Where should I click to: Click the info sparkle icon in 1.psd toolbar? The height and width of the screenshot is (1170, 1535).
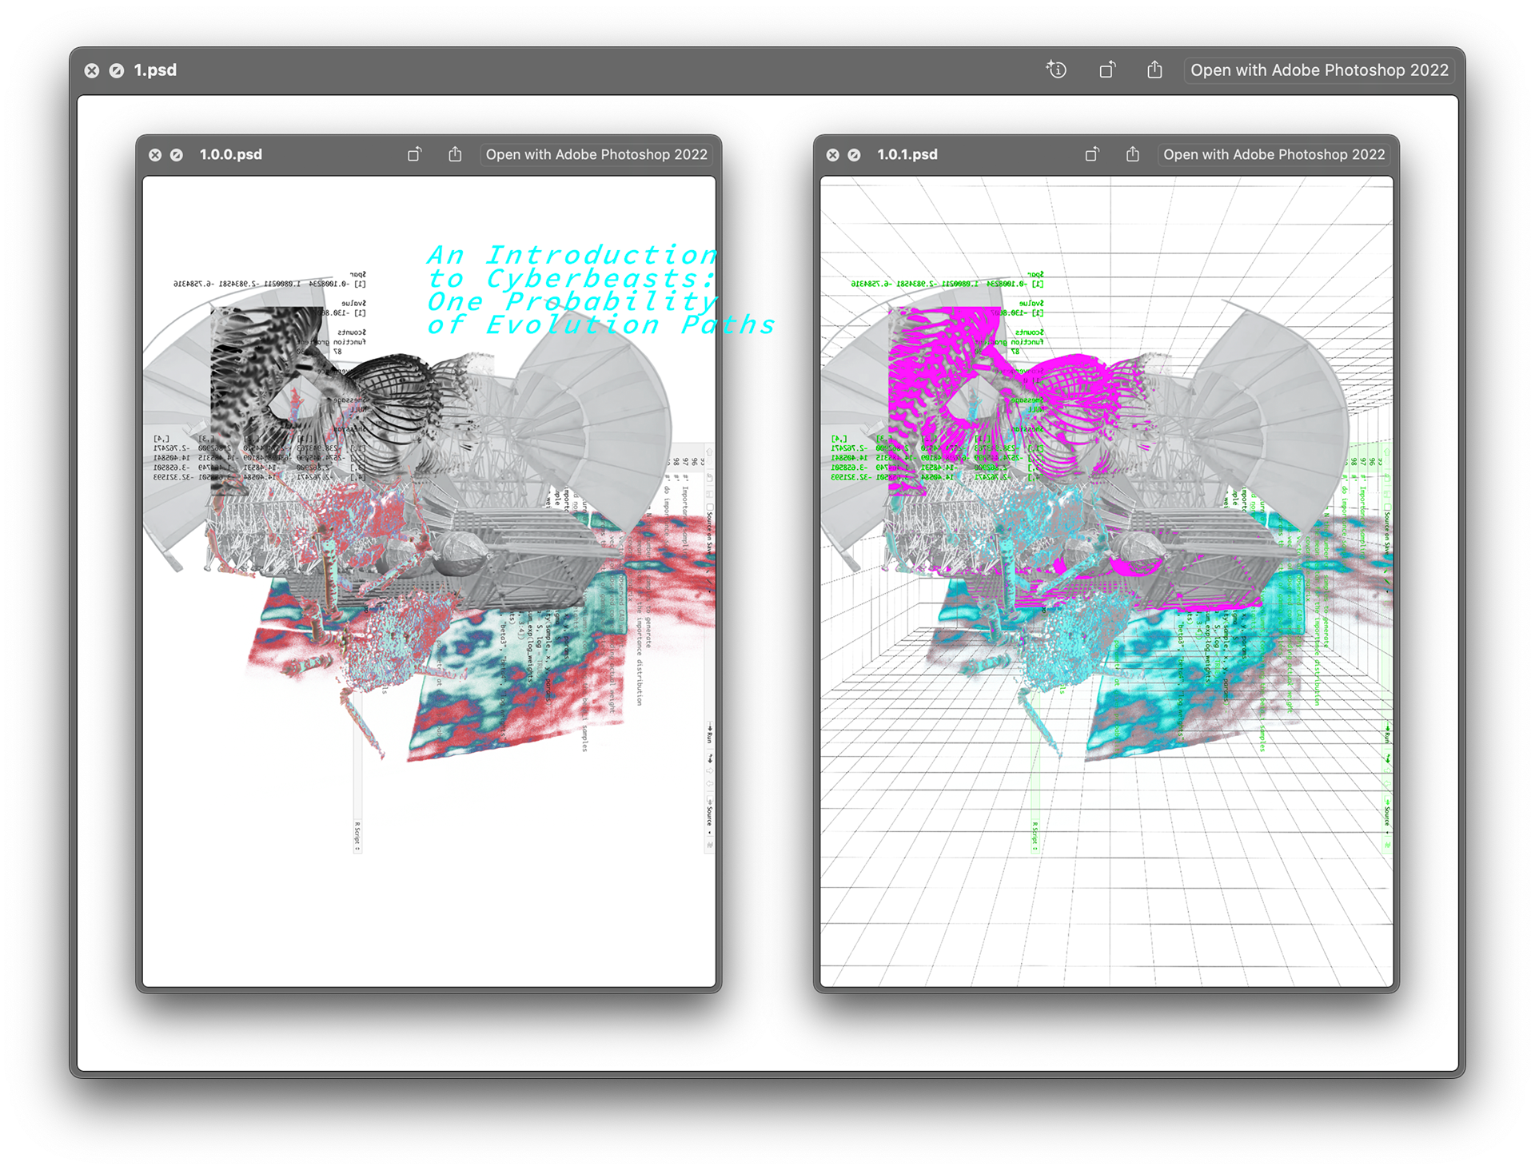click(x=1056, y=70)
